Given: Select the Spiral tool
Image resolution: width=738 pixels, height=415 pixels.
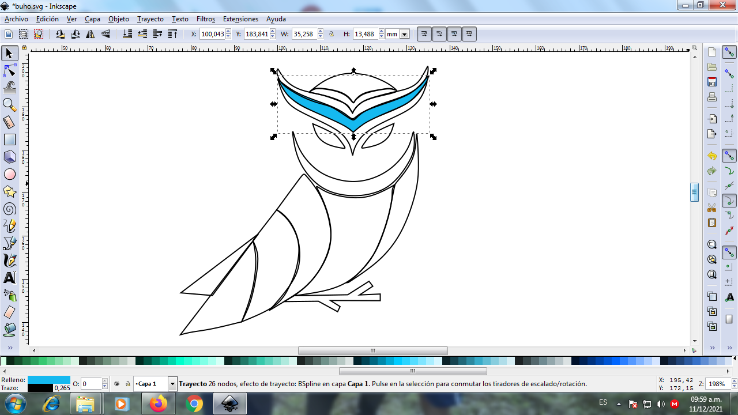Looking at the screenshot, I should pyautogui.click(x=9, y=209).
